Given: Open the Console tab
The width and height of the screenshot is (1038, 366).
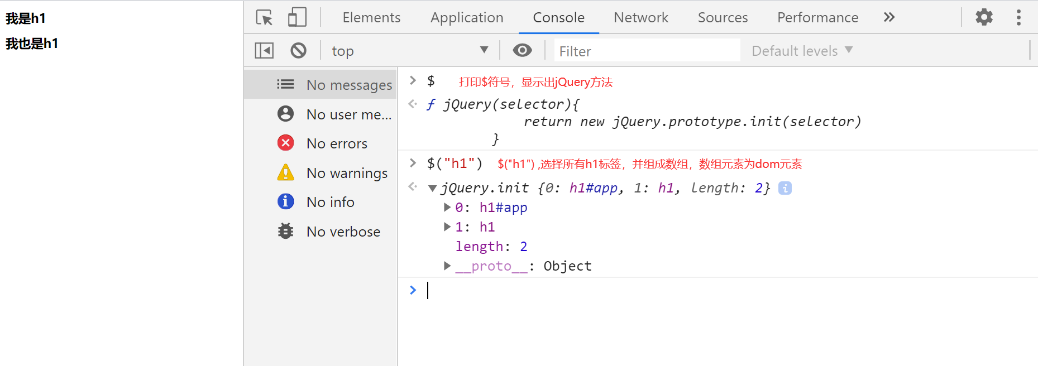Looking at the screenshot, I should pos(558,17).
